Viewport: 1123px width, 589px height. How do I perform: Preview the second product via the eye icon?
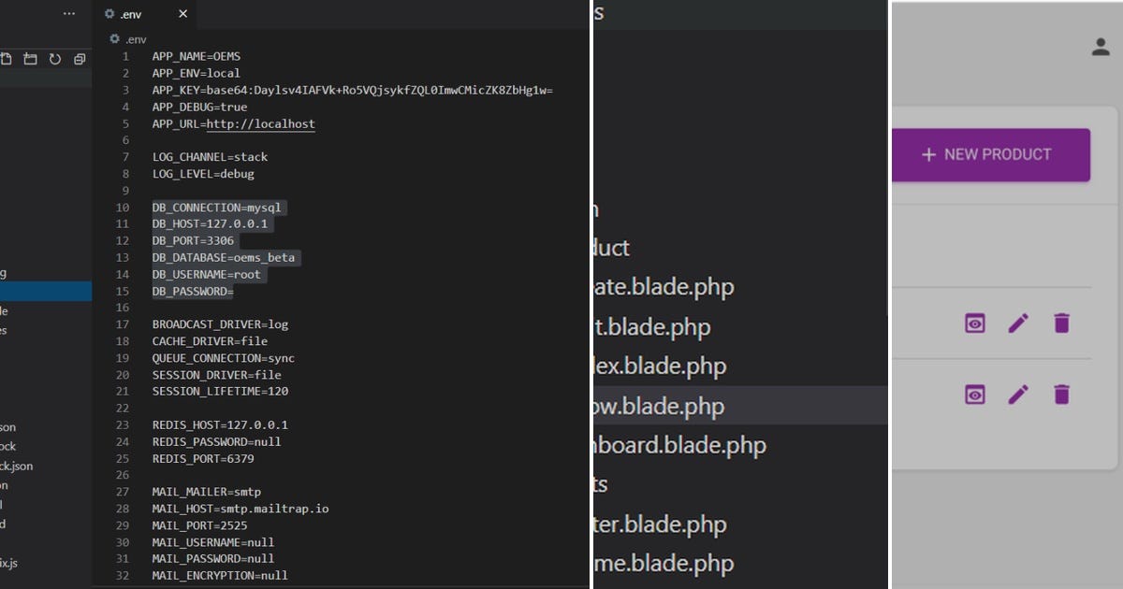(x=974, y=395)
